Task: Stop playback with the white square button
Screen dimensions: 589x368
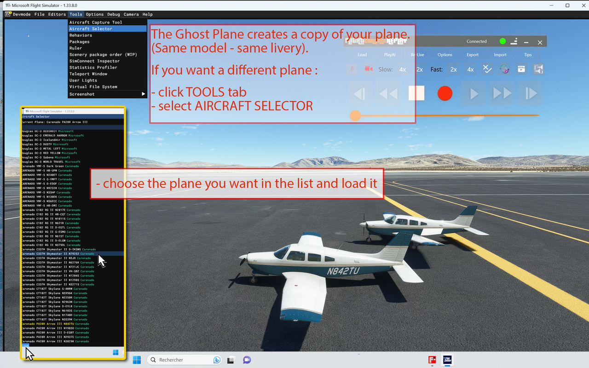Action: tap(416, 93)
